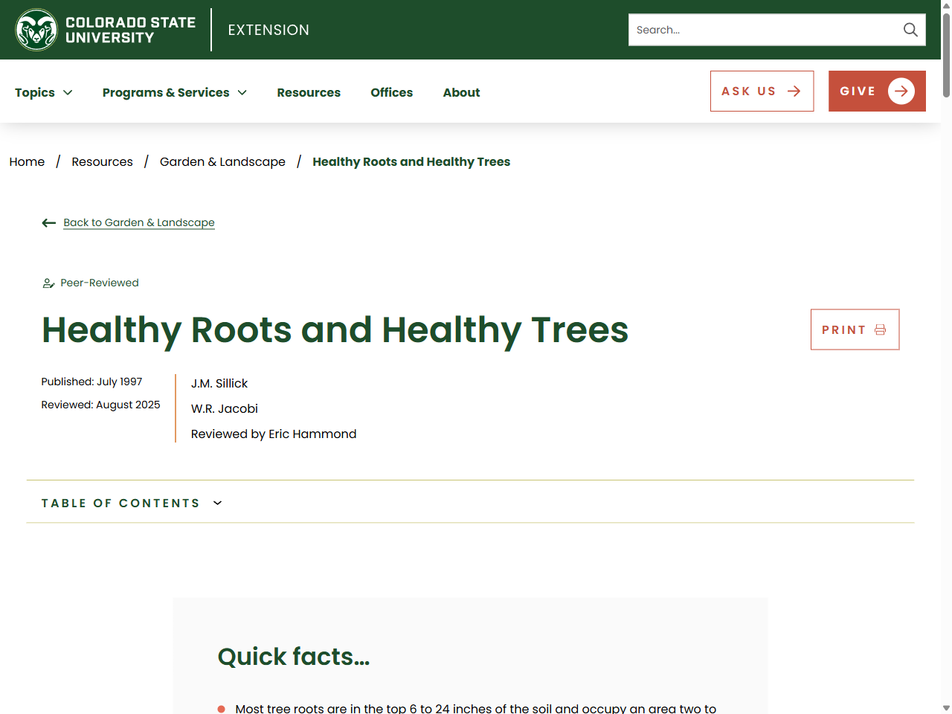Click the first Quick facts bullet about tree roots
This screenshot has height=714, width=952.
475,709
